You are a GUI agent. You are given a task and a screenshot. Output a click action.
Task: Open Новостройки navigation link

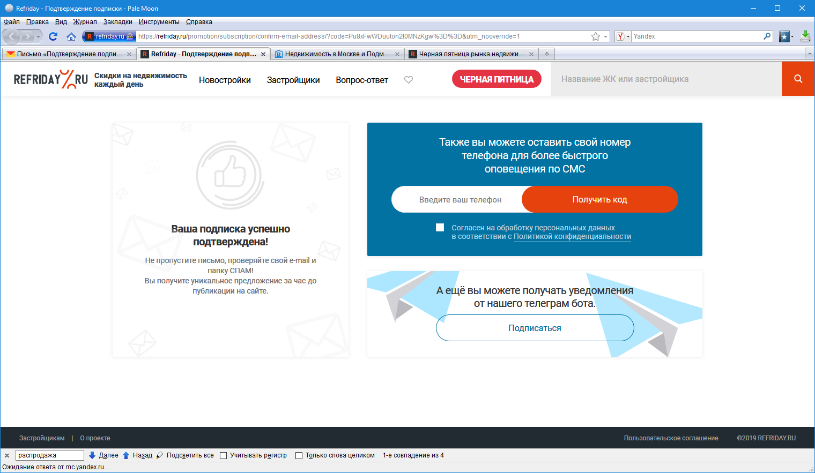[225, 80]
